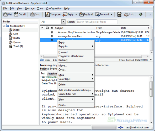Choose Copy... from context menu

point(76,69)
